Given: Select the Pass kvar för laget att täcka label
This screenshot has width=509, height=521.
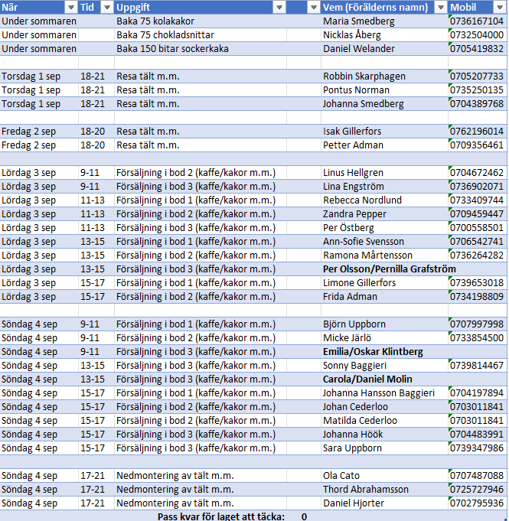Looking at the screenshot, I should click(220, 516).
